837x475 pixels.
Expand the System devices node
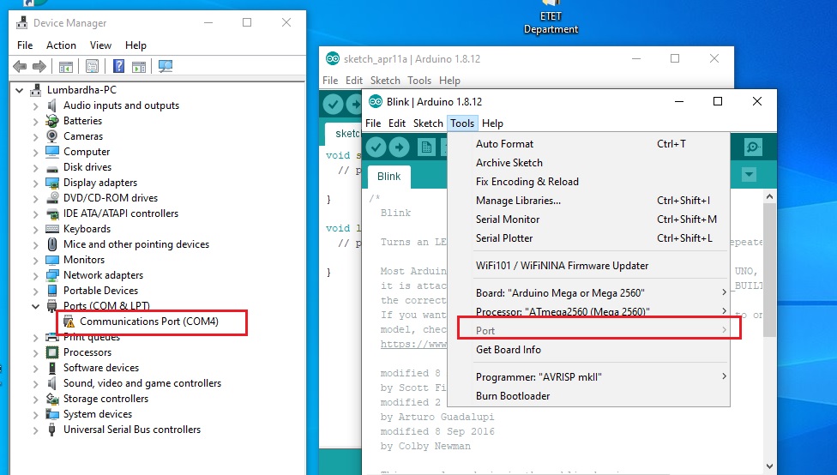[x=35, y=414]
